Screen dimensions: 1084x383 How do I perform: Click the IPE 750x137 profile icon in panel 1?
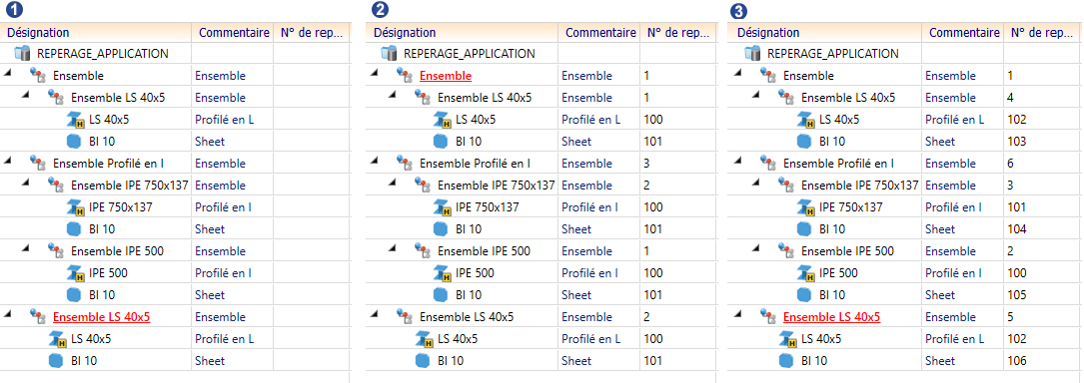[75, 207]
